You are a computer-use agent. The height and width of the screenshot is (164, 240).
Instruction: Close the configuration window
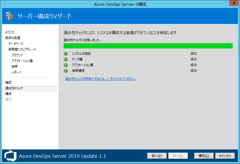coord(234,3)
